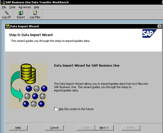Close the Data Import Wizard dialog
This screenshot has height=133, width=163.
(159, 26)
